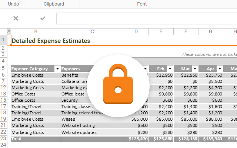Screen dimensions: 237x148
Task: Click the Detailed Expense Estimates title cell
Action: (51, 40)
